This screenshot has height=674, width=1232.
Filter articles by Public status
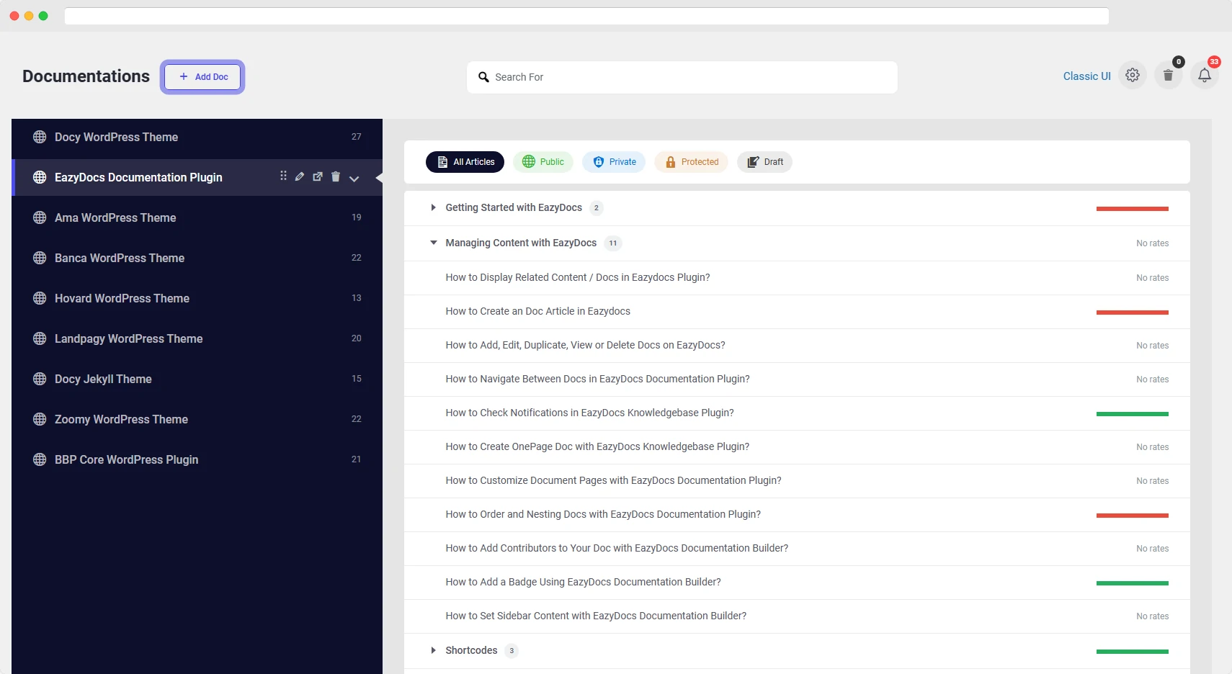click(543, 162)
